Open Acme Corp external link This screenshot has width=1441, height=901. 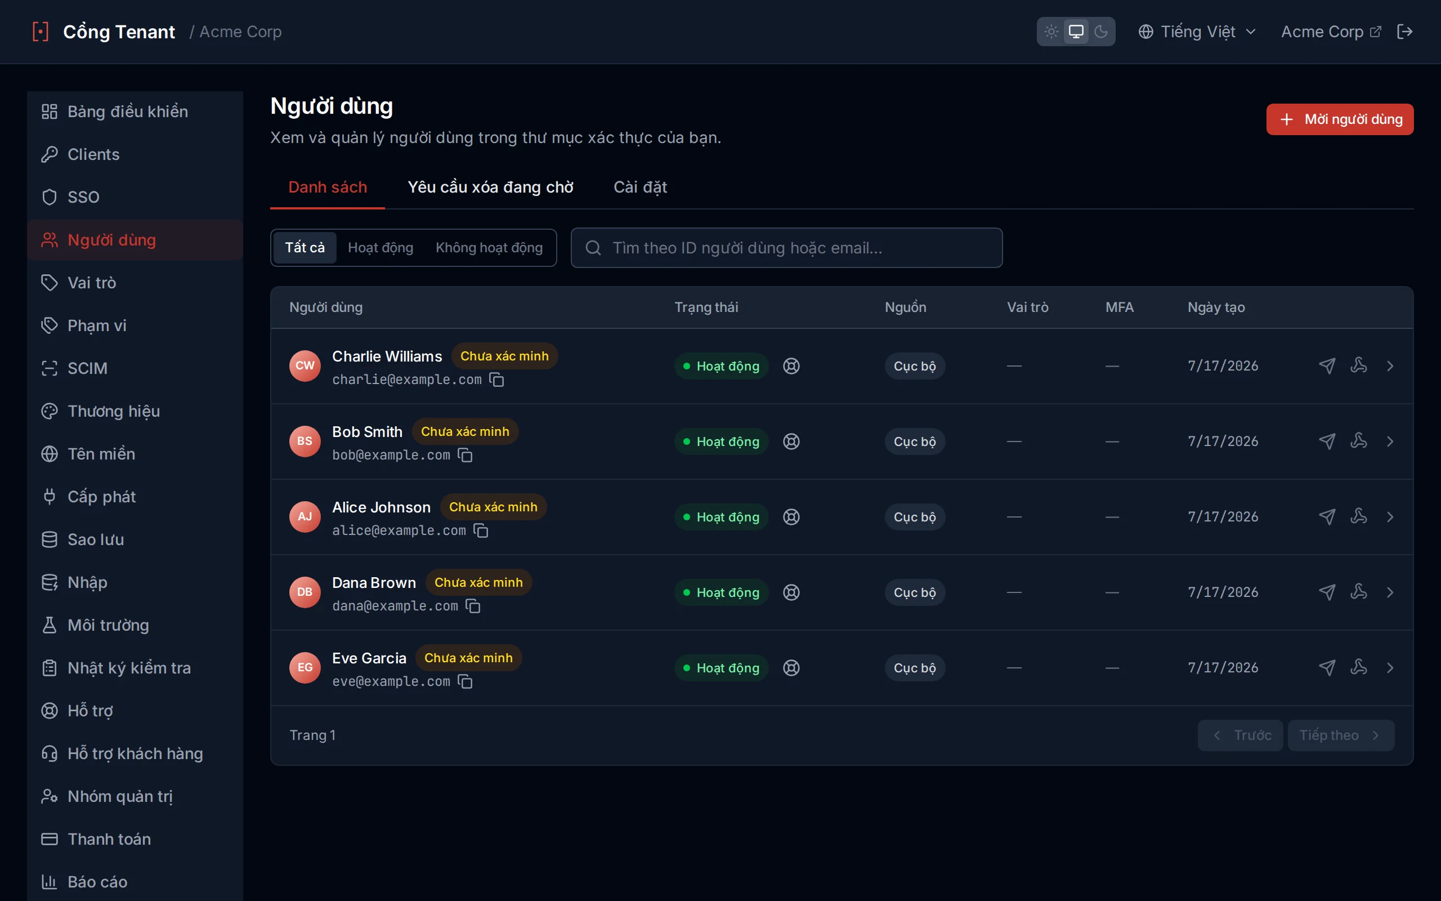coord(1331,32)
